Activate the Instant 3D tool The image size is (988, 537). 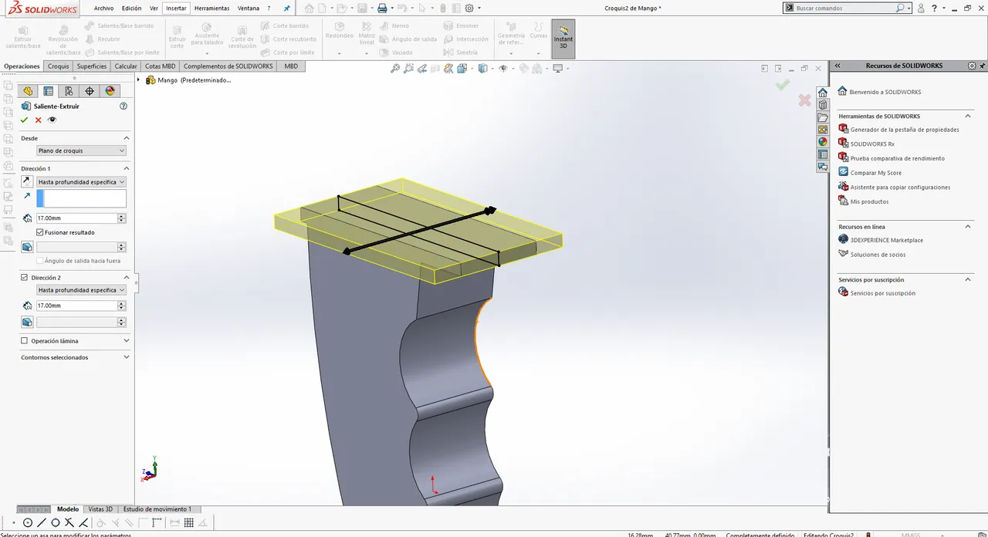click(563, 38)
